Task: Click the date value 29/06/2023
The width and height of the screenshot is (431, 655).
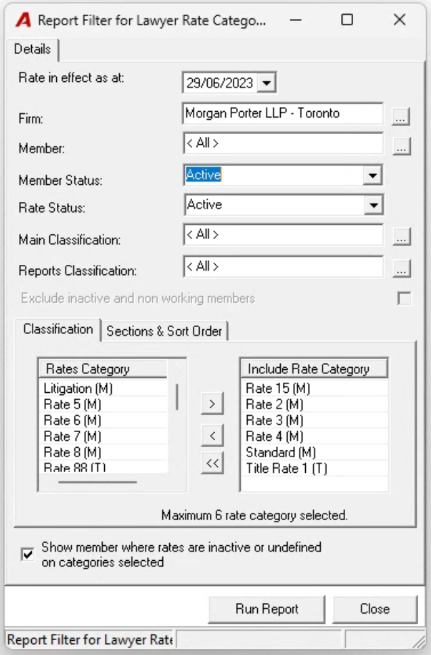Action: coord(220,83)
